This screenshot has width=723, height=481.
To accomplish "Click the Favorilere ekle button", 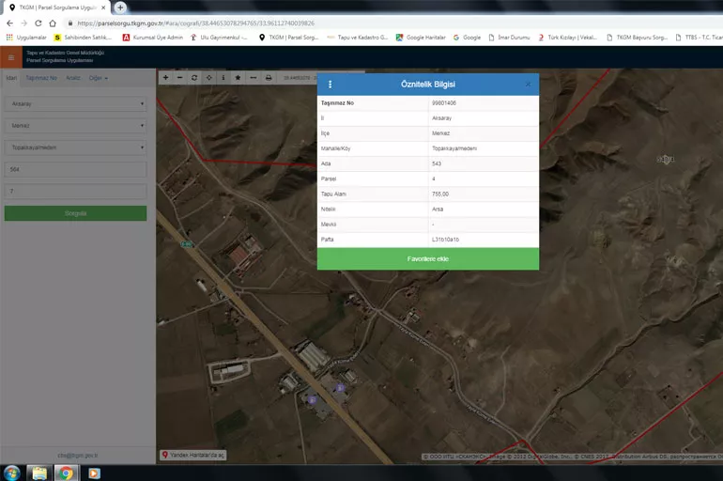I will [x=427, y=258].
